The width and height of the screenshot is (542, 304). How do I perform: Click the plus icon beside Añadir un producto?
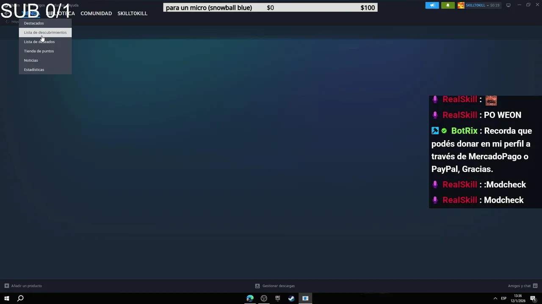click(x=6, y=286)
